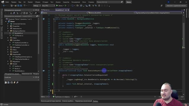Switch to the TCPServer.cs editor tab
The image size is (189, 106).
pyautogui.click(x=45, y=10)
